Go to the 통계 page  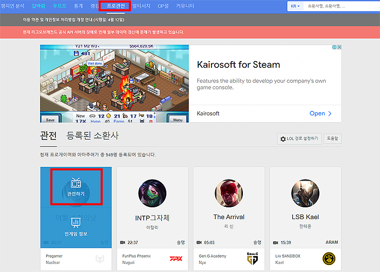click(x=78, y=6)
